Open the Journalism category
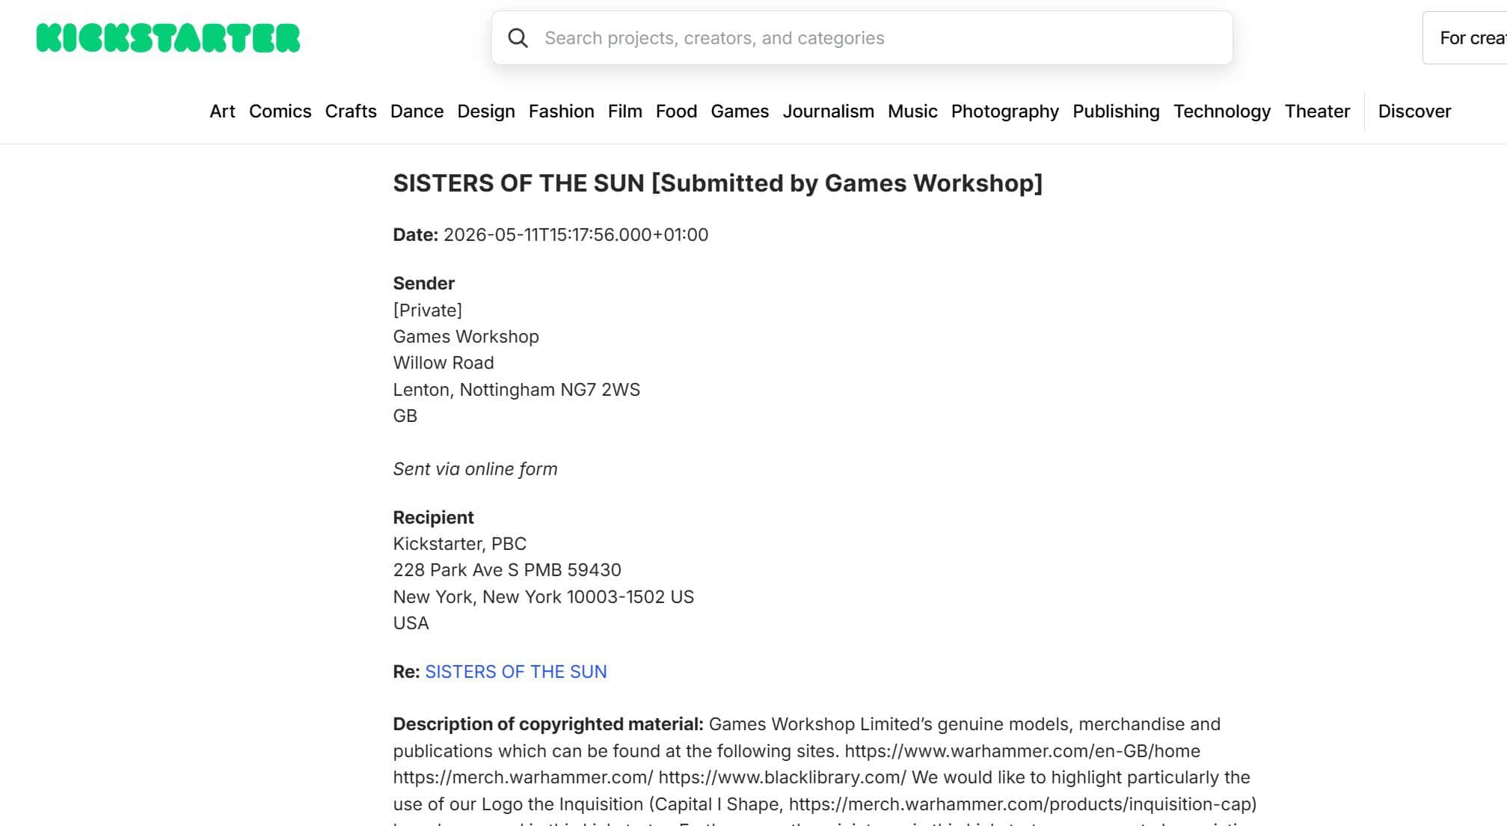 (828, 111)
